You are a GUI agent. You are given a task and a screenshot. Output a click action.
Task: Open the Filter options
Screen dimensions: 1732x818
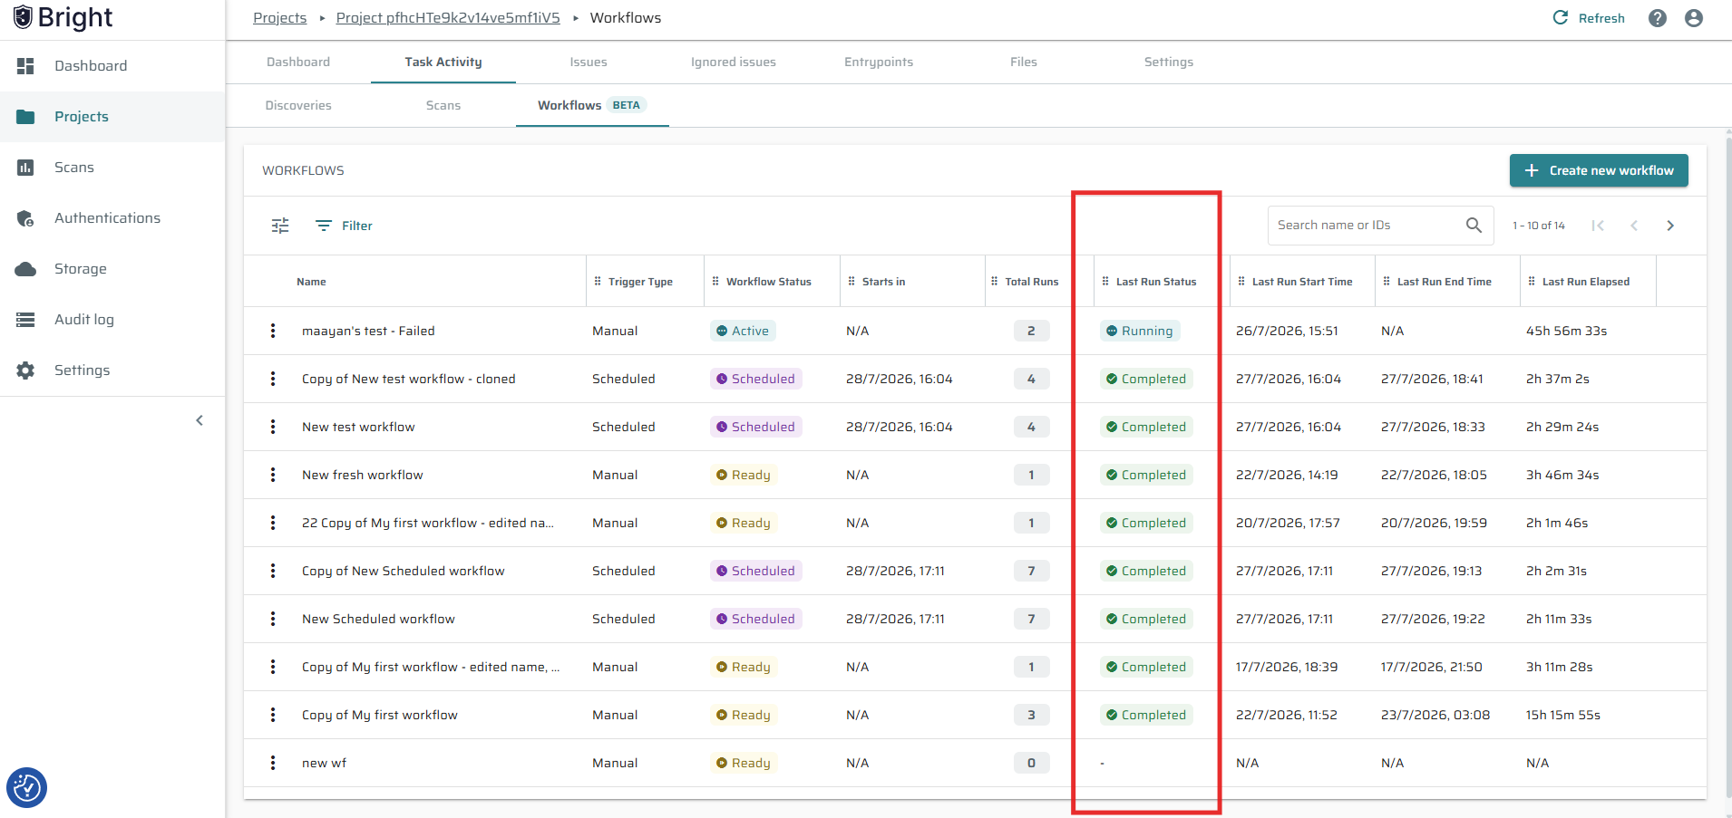pyautogui.click(x=344, y=226)
